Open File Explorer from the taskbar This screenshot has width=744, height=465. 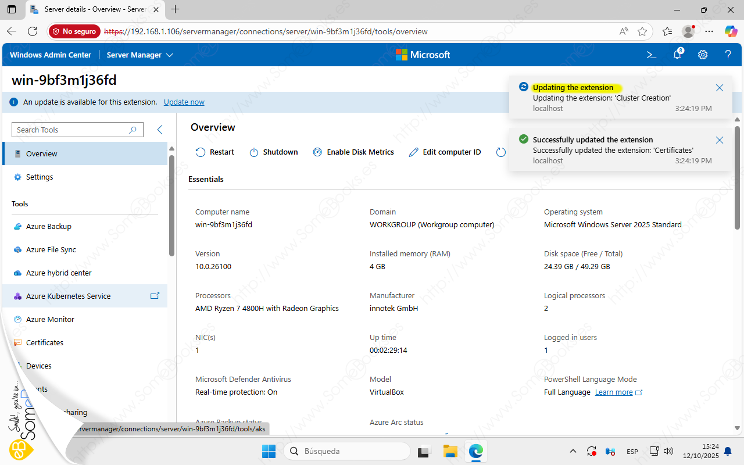tap(450, 451)
